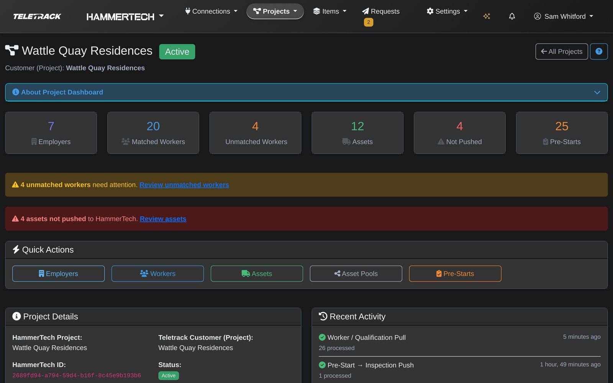Follow the Review unmatched workers link

point(184,185)
